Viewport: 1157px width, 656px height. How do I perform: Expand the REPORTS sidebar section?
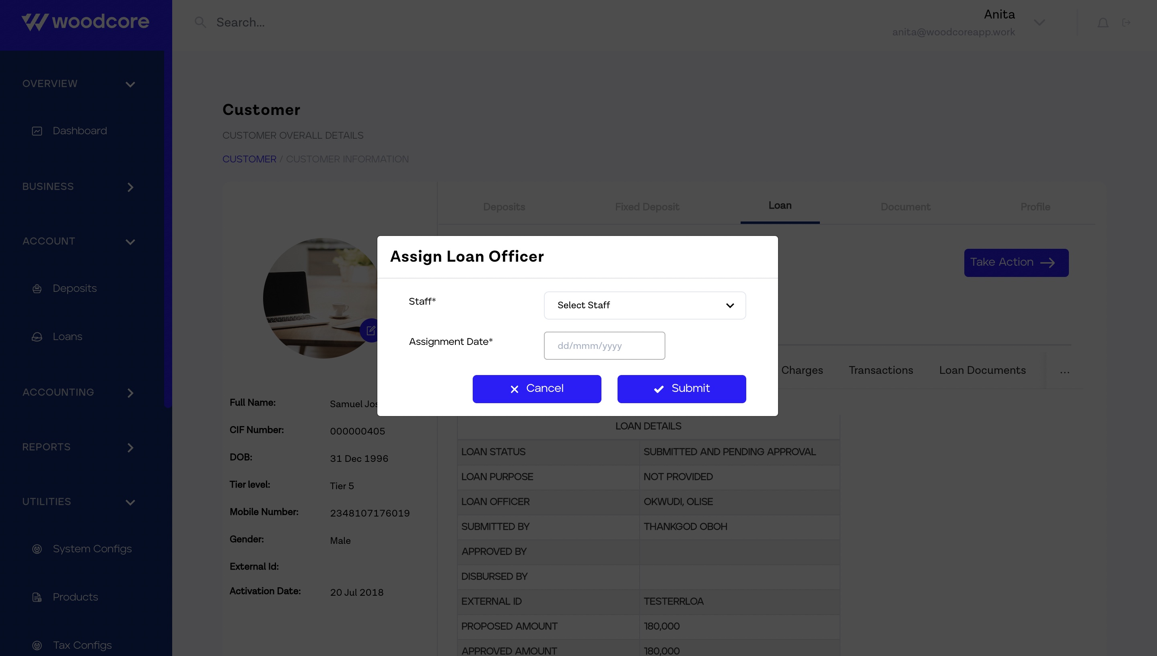click(x=130, y=447)
